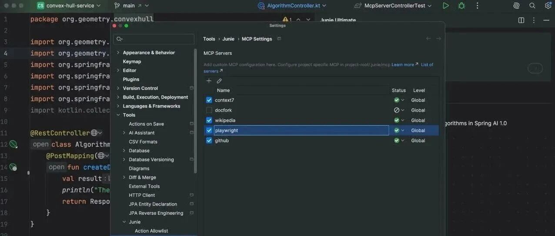The image size is (555, 236).
Task: Sort by the Status column header
Action: (x=398, y=90)
